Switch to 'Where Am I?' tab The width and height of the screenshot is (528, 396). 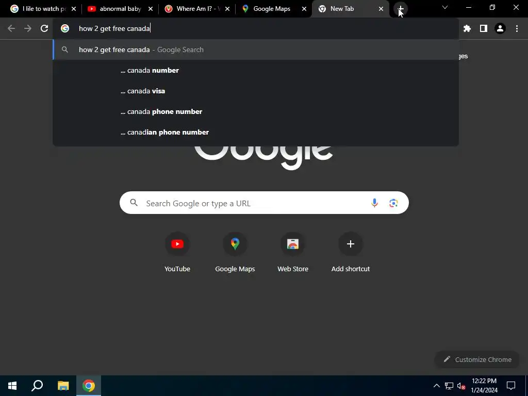[x=198, y=9]
